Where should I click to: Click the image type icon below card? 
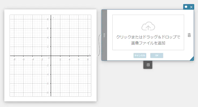coord(148,65)
